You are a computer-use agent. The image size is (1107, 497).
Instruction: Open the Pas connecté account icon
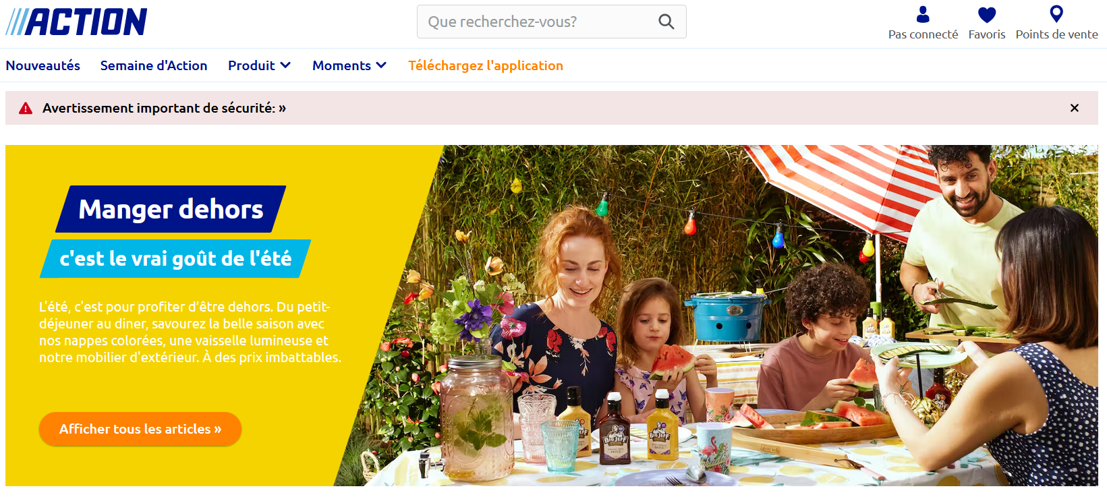tap(923, 14)
